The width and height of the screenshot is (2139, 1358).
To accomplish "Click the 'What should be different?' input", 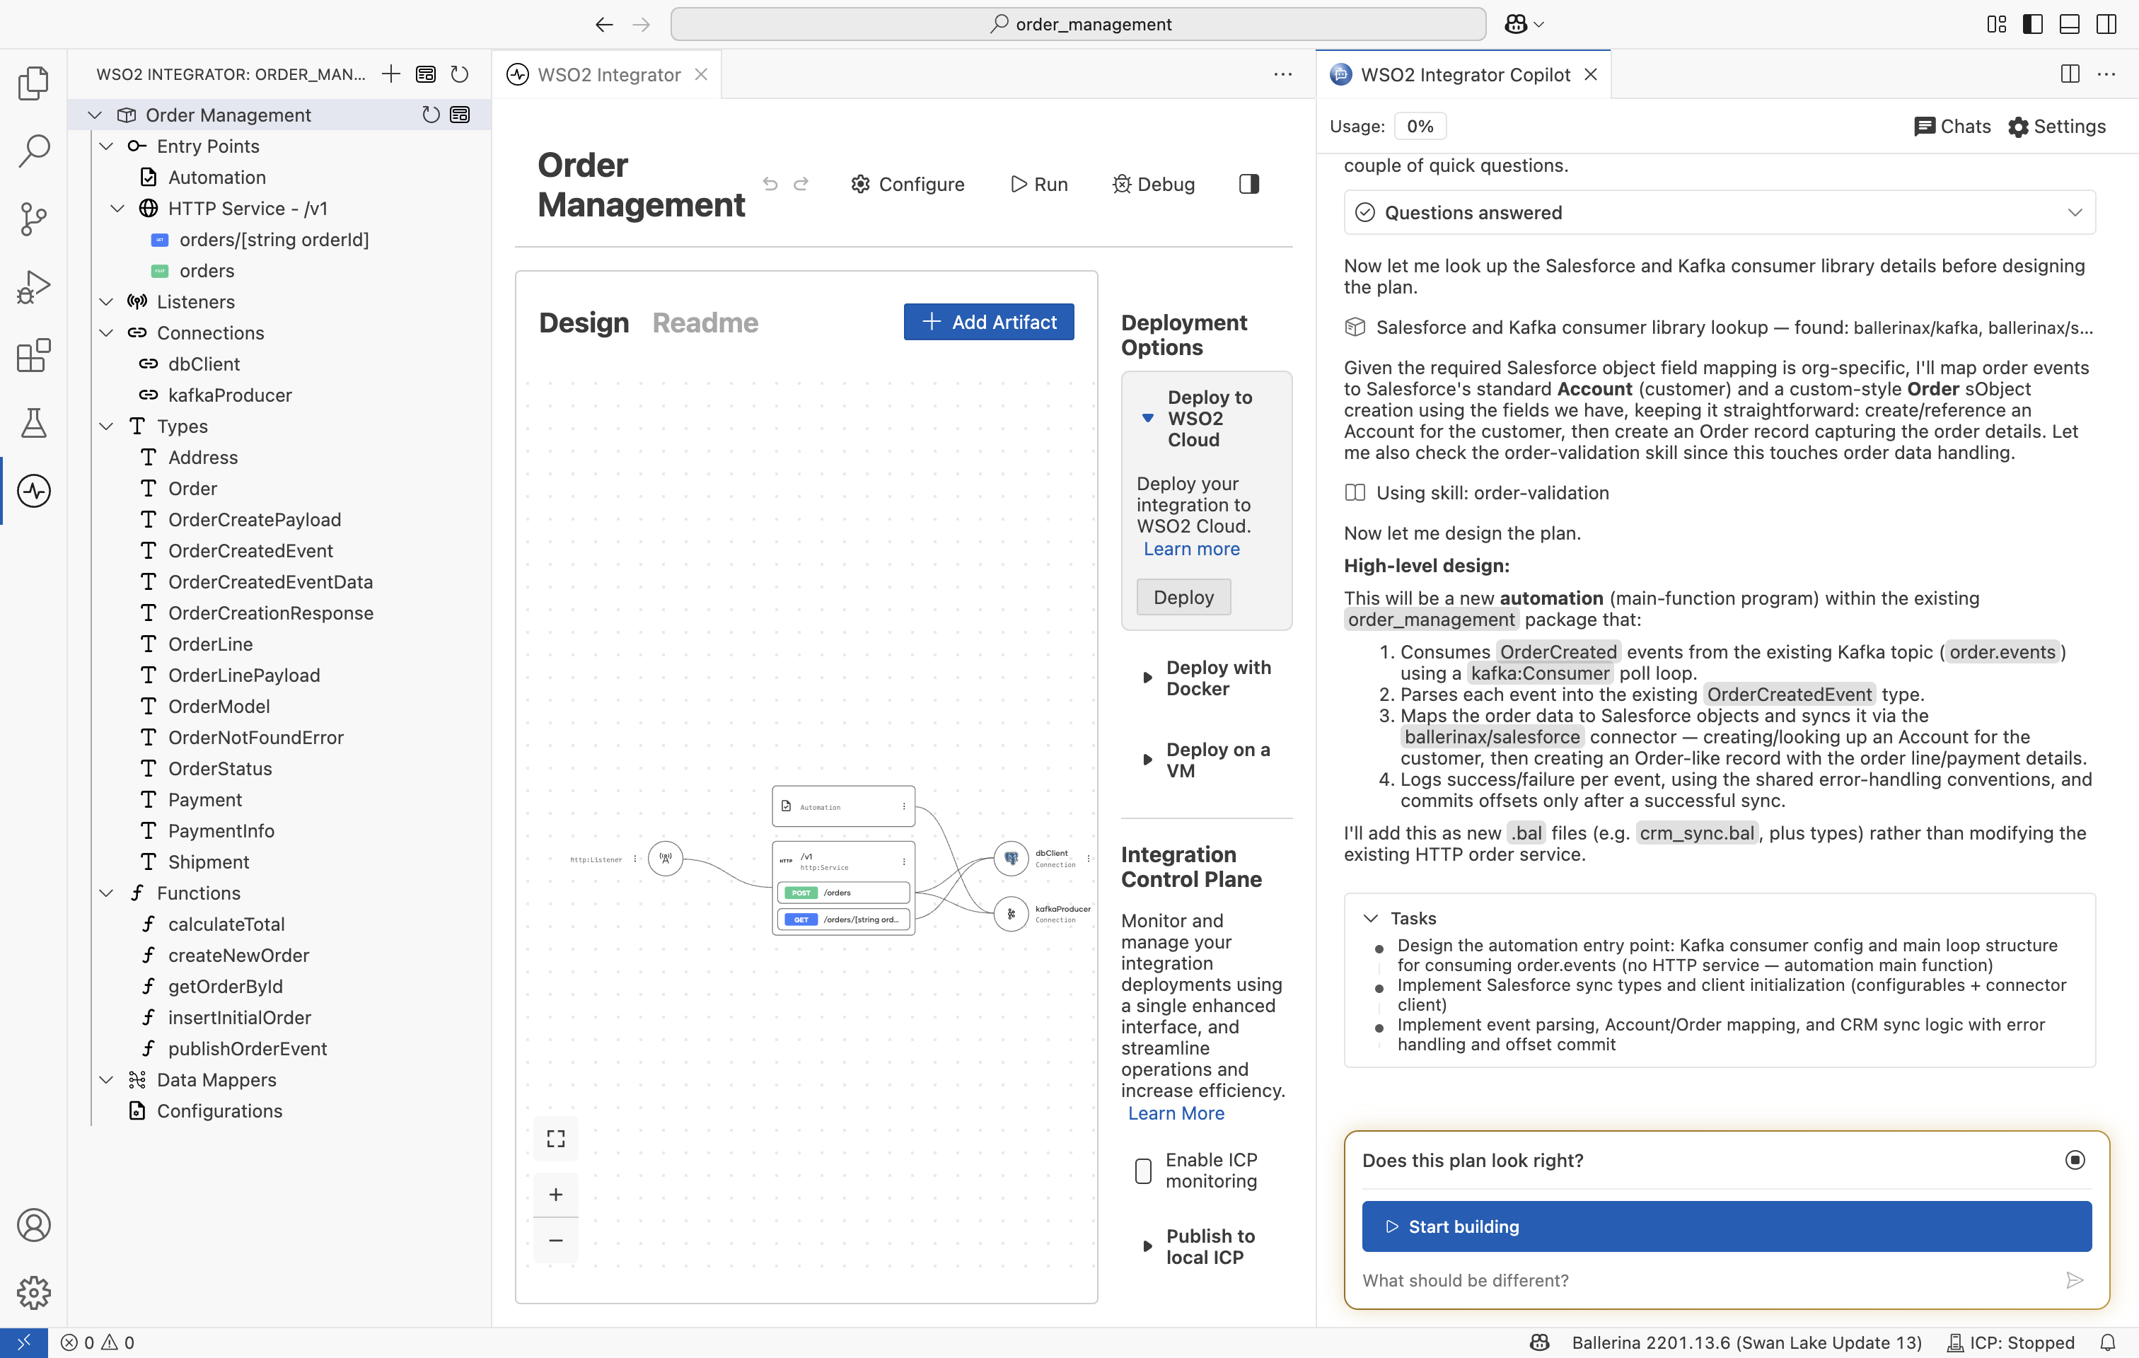I will coord(1705,1279).
